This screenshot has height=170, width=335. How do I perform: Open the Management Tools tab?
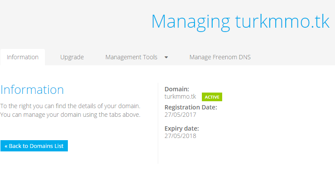[131, 57]
